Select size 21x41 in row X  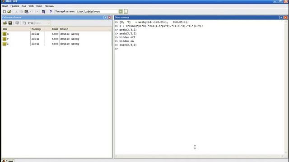coord(35,34)
